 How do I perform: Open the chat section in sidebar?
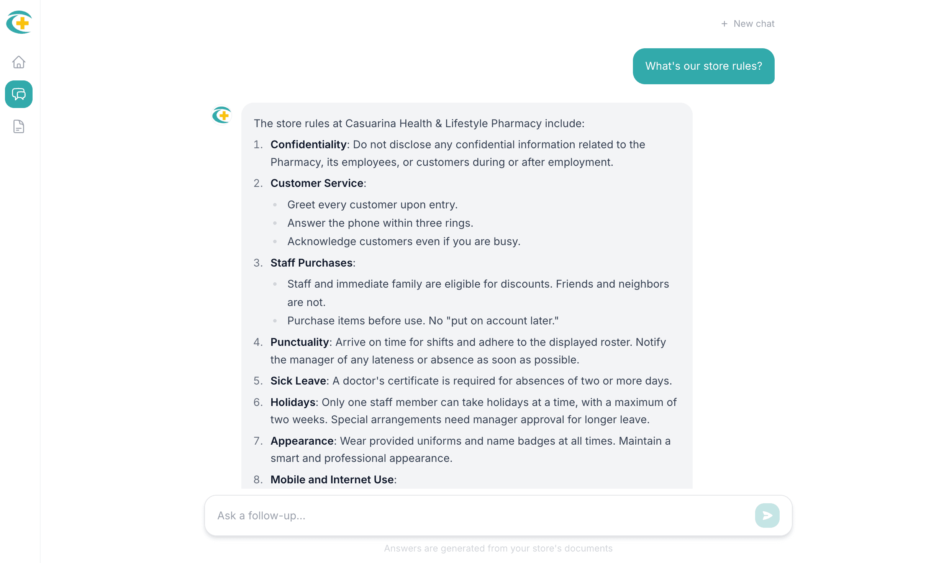(19, 94)
